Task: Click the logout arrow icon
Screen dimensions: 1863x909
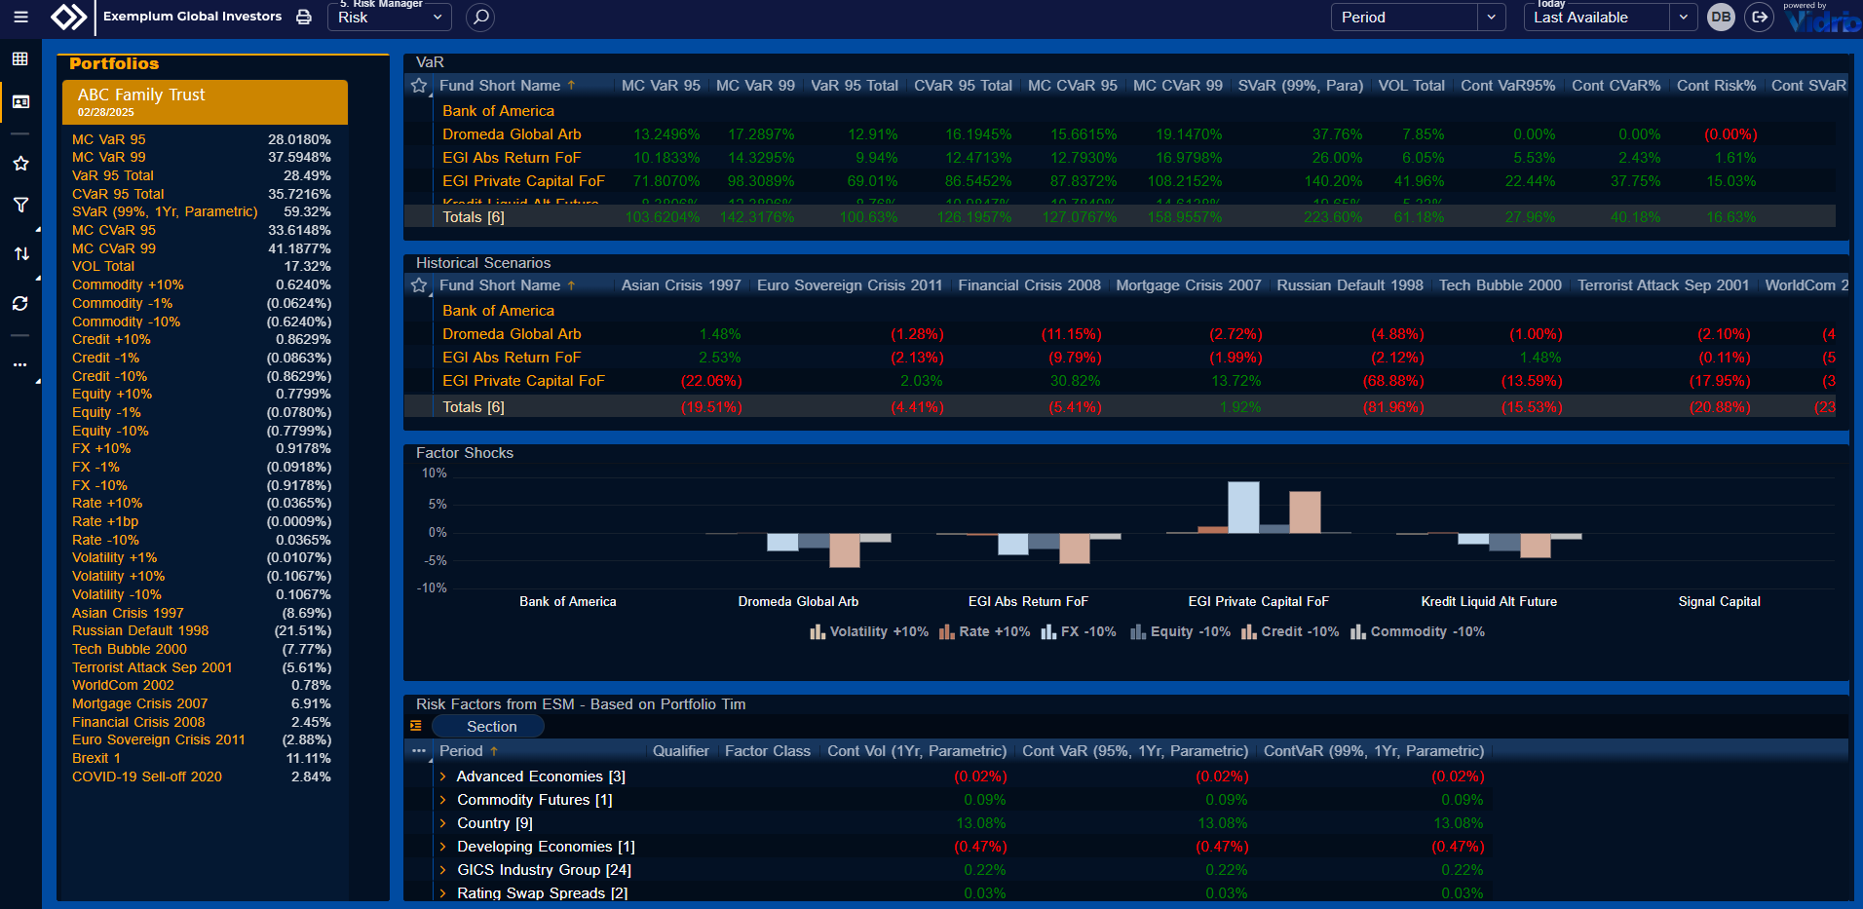Action: click(x=1759, y=17)
